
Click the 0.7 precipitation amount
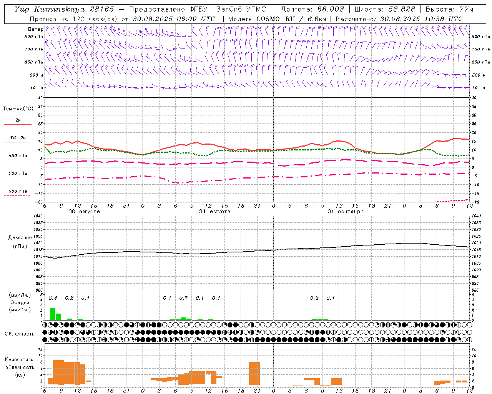click(x=184, y=298)
